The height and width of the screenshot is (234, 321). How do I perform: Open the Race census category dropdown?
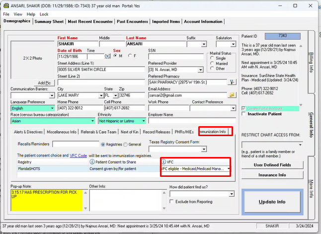click(92, 121)
